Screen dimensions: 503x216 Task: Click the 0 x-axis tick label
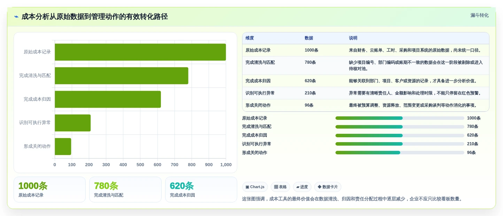pos(55,165)
